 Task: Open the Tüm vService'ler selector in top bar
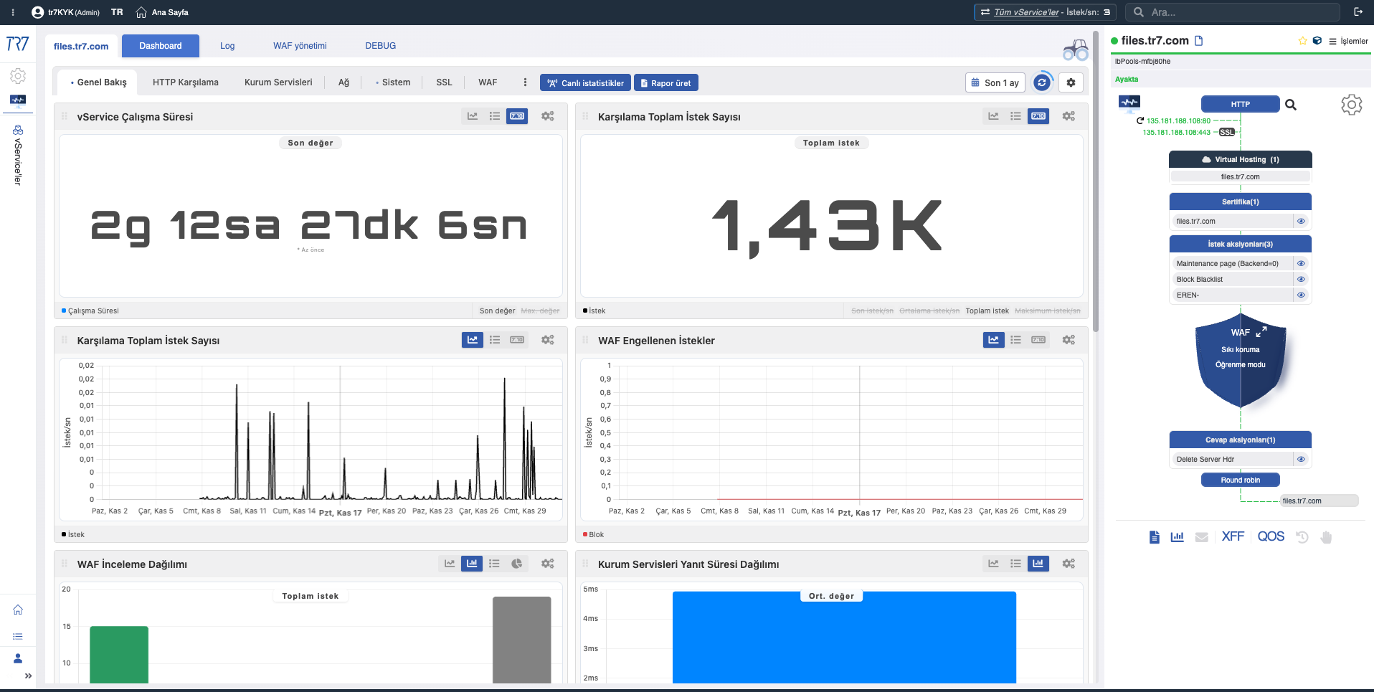click(x=1045, y=12)
